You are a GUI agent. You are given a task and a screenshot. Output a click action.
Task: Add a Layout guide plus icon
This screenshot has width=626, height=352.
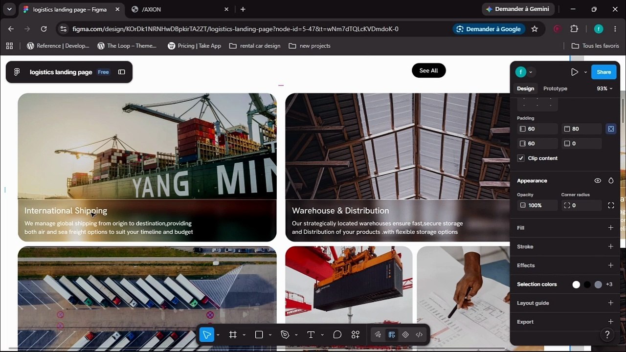point(611,303)
